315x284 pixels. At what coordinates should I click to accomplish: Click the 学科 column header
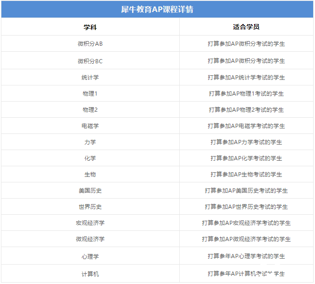(x=90, y=27)
